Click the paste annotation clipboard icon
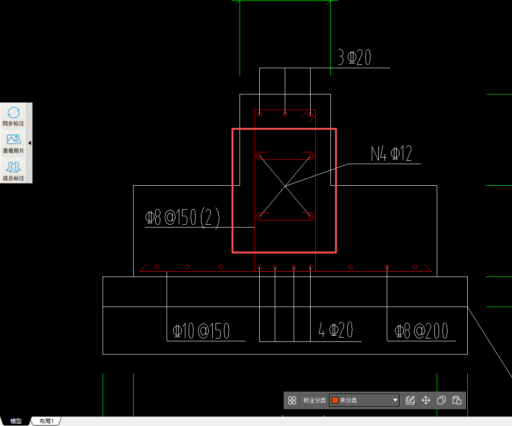Image resolution: width=512 pixels, height=426 pixels. 457,400
